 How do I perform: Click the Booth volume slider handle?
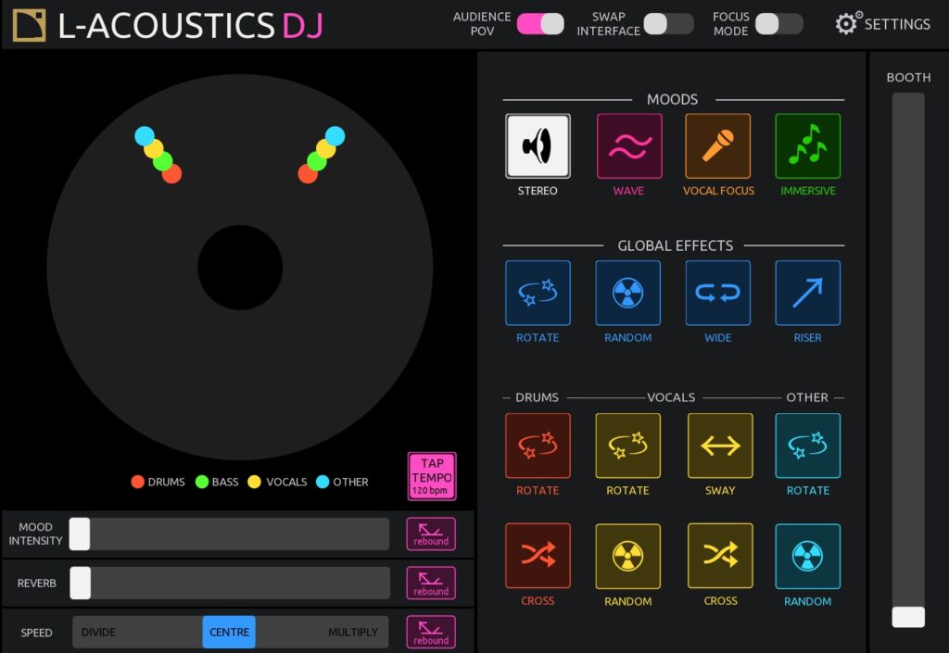click(908, 617)
